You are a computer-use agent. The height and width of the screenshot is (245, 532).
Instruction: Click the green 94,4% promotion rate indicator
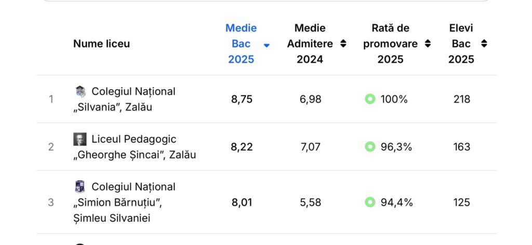click(370, 202)
